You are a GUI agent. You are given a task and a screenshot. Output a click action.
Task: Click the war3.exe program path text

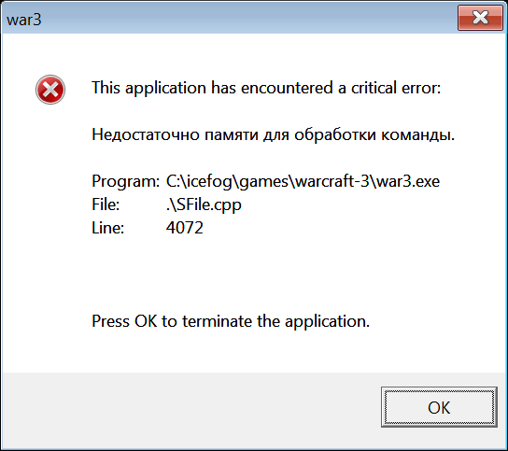[303, 181]
